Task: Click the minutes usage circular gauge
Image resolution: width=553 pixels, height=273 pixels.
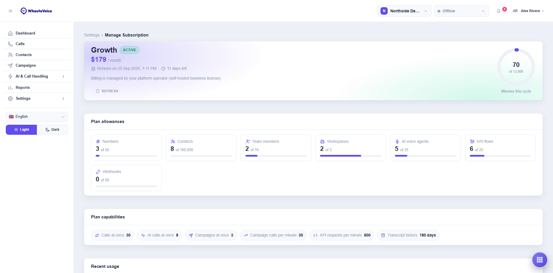Action: (516, 67)
